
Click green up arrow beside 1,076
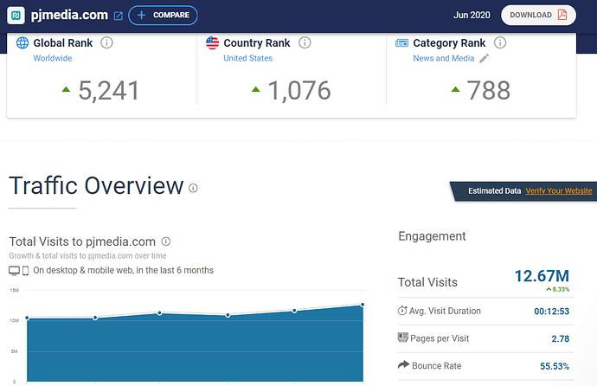(x=256, y=89)
